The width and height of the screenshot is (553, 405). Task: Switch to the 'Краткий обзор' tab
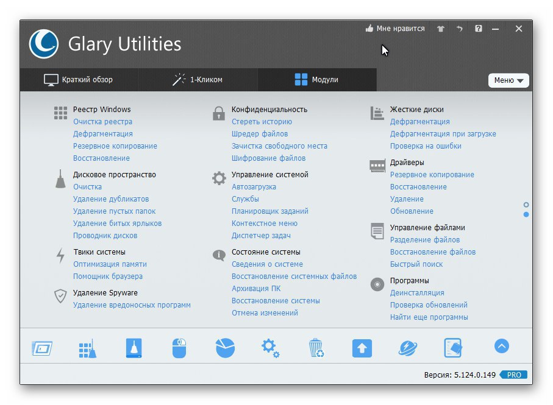click(x=78, y=80)
